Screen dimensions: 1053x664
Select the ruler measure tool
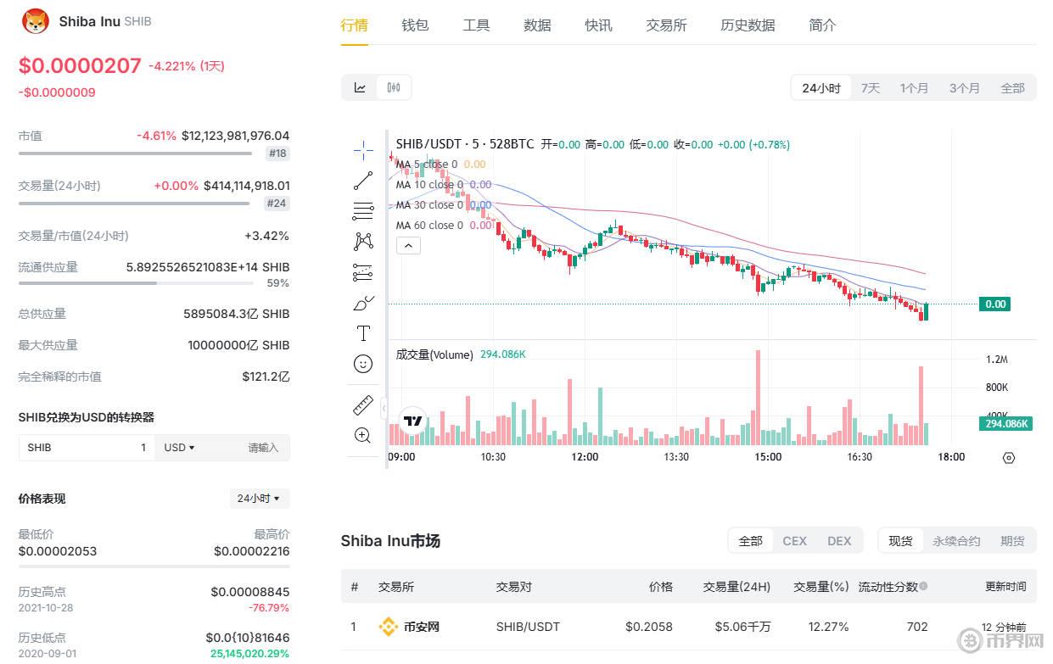(363, 405)
